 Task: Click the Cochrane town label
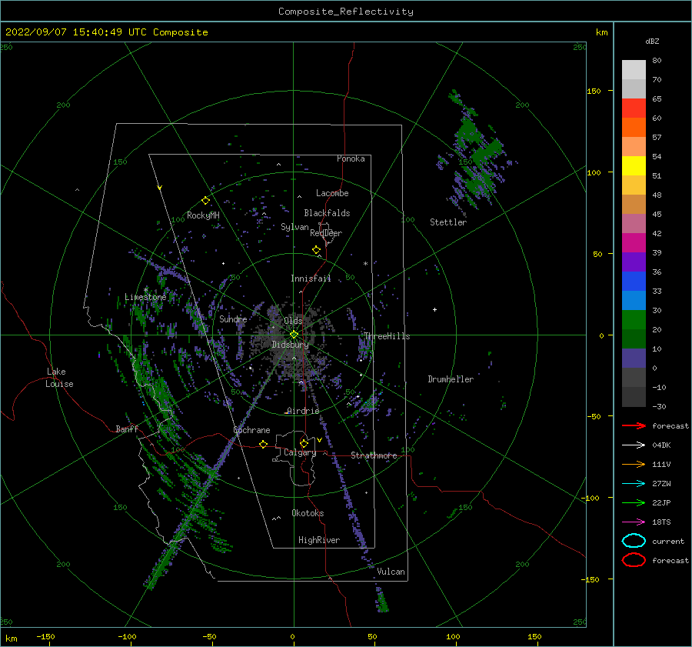point(251,430)
